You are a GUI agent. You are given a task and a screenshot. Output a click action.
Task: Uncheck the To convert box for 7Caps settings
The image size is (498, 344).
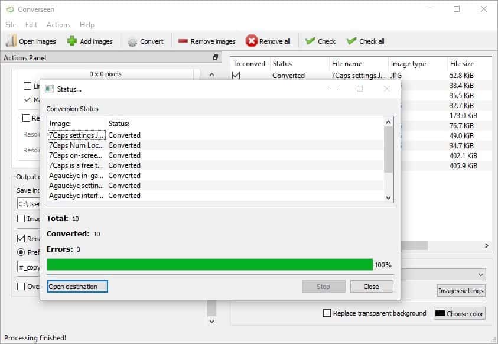pyautogui.click(x=237, y=75)
